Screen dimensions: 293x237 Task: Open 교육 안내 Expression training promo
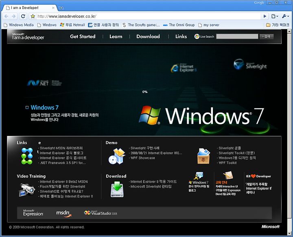click(228, 184)
